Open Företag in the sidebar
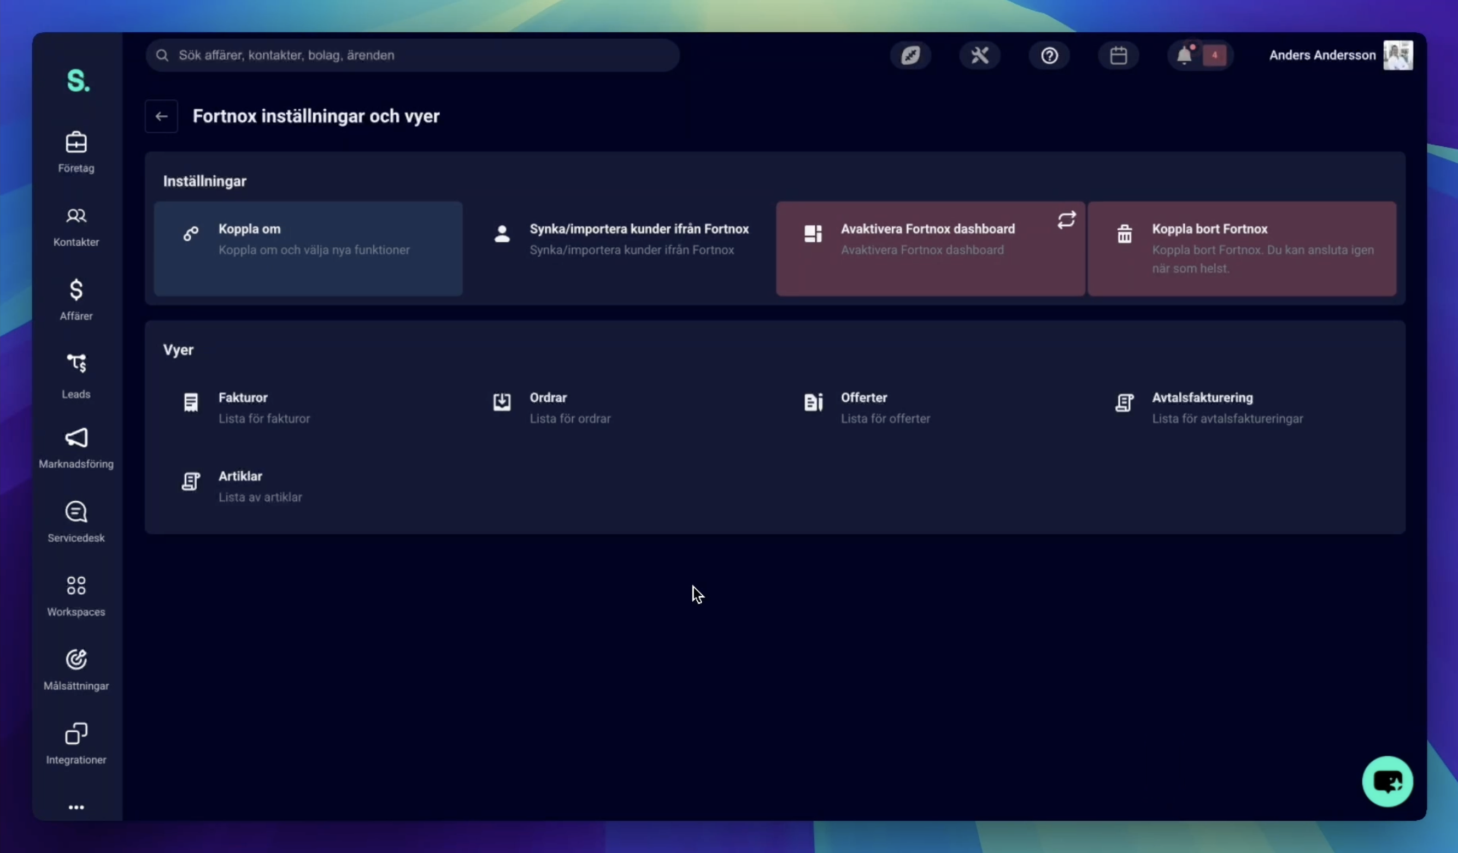The image size is (1458, 853). [76, 152]
